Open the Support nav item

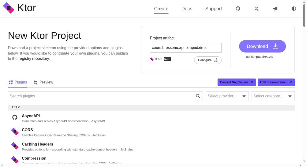214,9
